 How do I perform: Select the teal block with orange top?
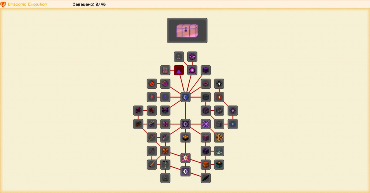219,164
